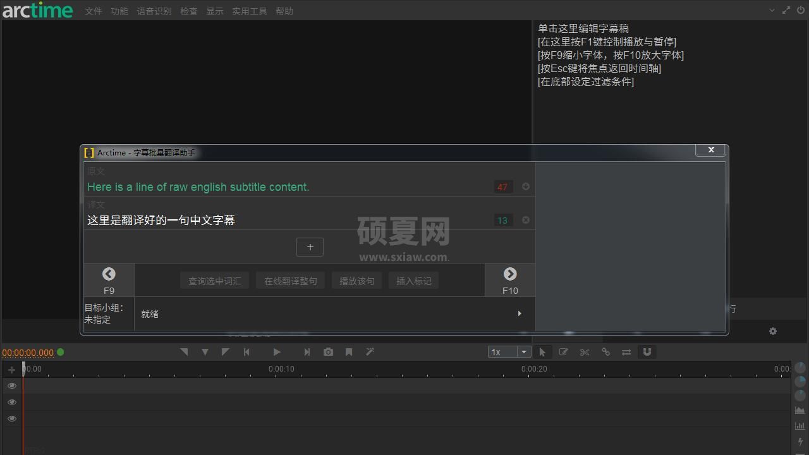Click the 播放该句 button
This screenshot has height=455, width=809.
point(357,281)
